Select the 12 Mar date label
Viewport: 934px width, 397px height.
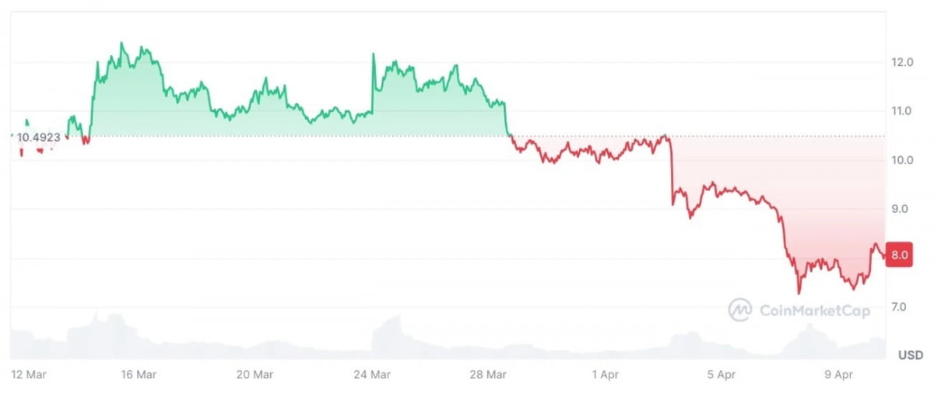click(29, 374)
